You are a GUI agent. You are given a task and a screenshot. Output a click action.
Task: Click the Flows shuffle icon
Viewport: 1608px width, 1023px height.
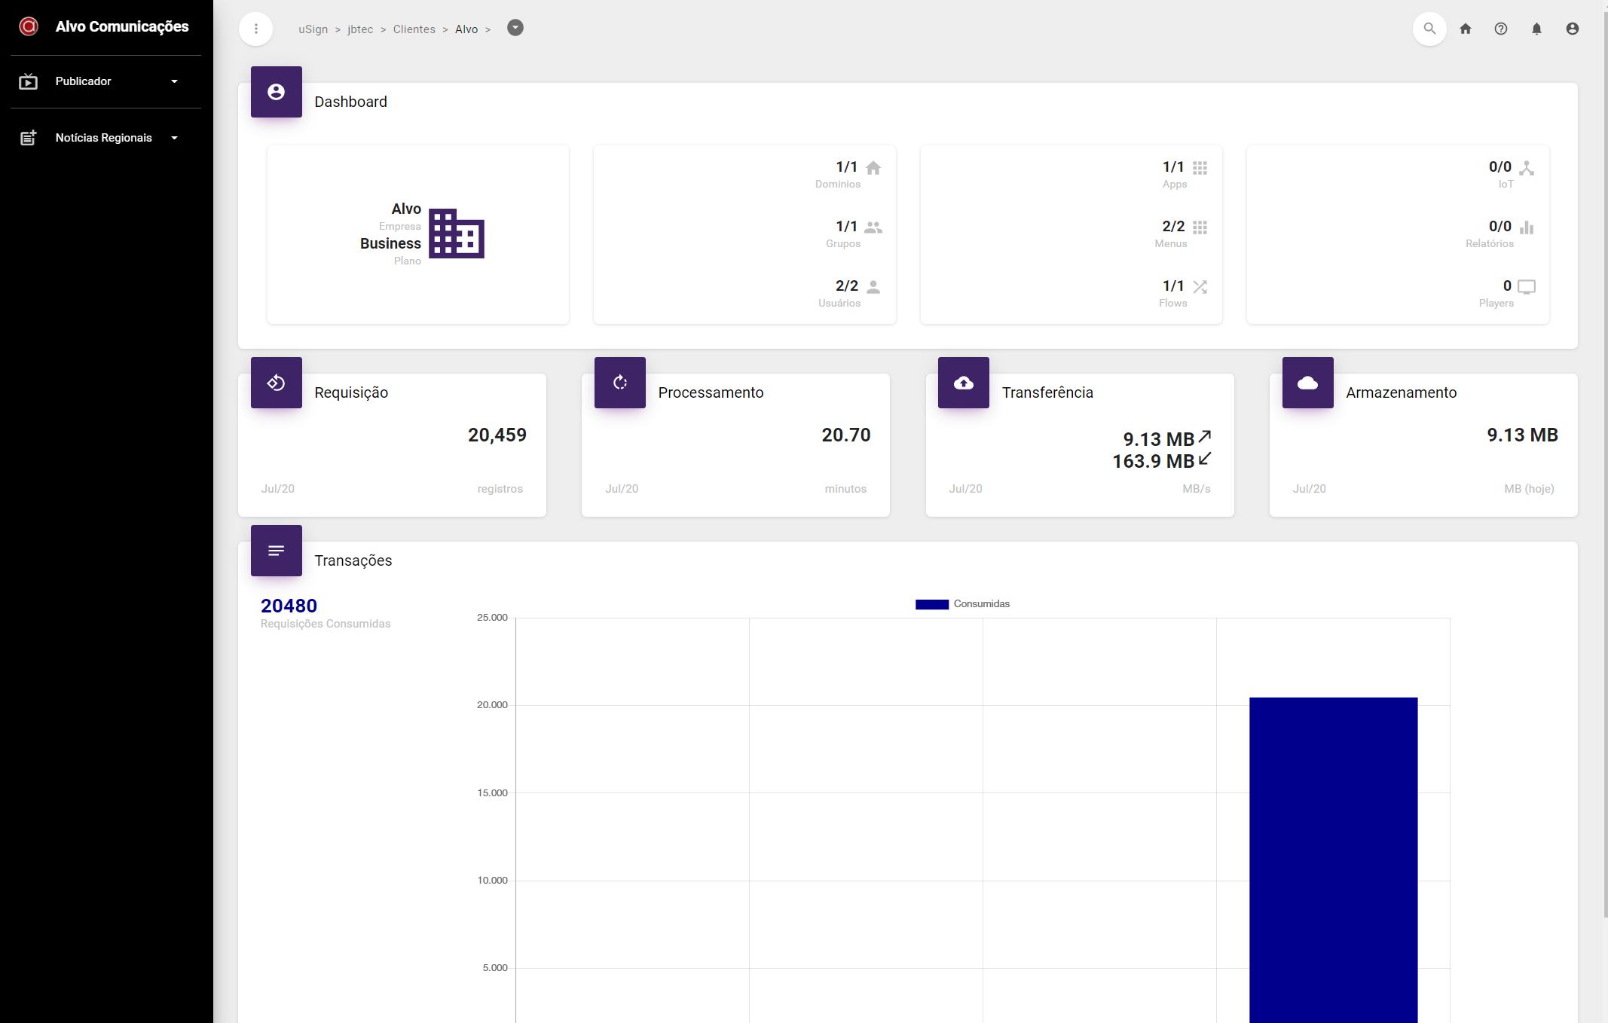[x=1200, y=287]
